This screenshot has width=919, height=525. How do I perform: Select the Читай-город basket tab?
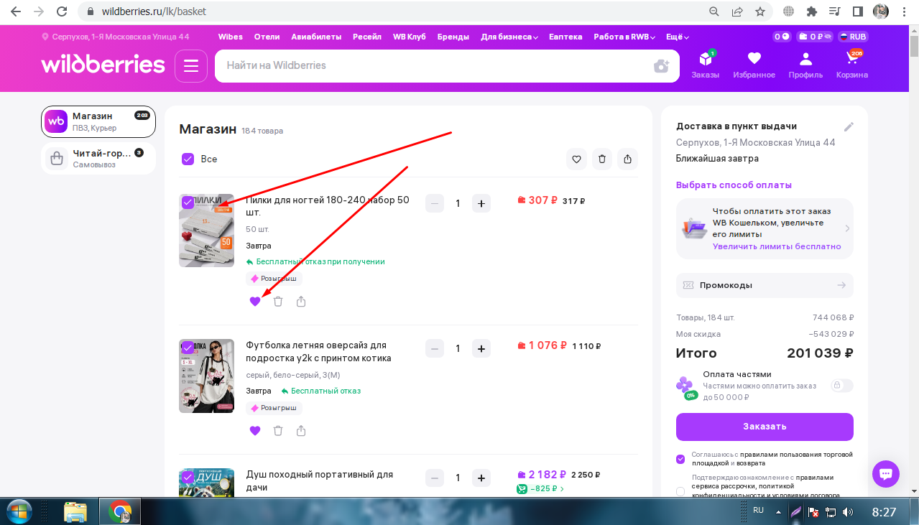pyautogui.click(x=98, y=159)
